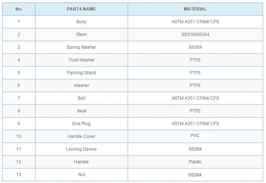Click the Ball parts name cell
Image resolution: width=266 pixels, height=183 pixels.
[81, 98]
